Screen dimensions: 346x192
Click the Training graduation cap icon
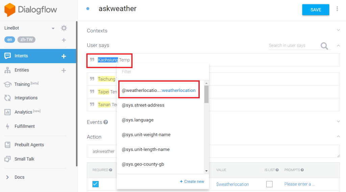click(x=7, y=84)
